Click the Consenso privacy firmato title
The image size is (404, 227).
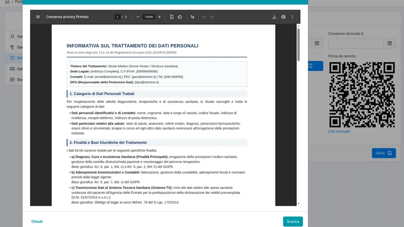(67, 17)
